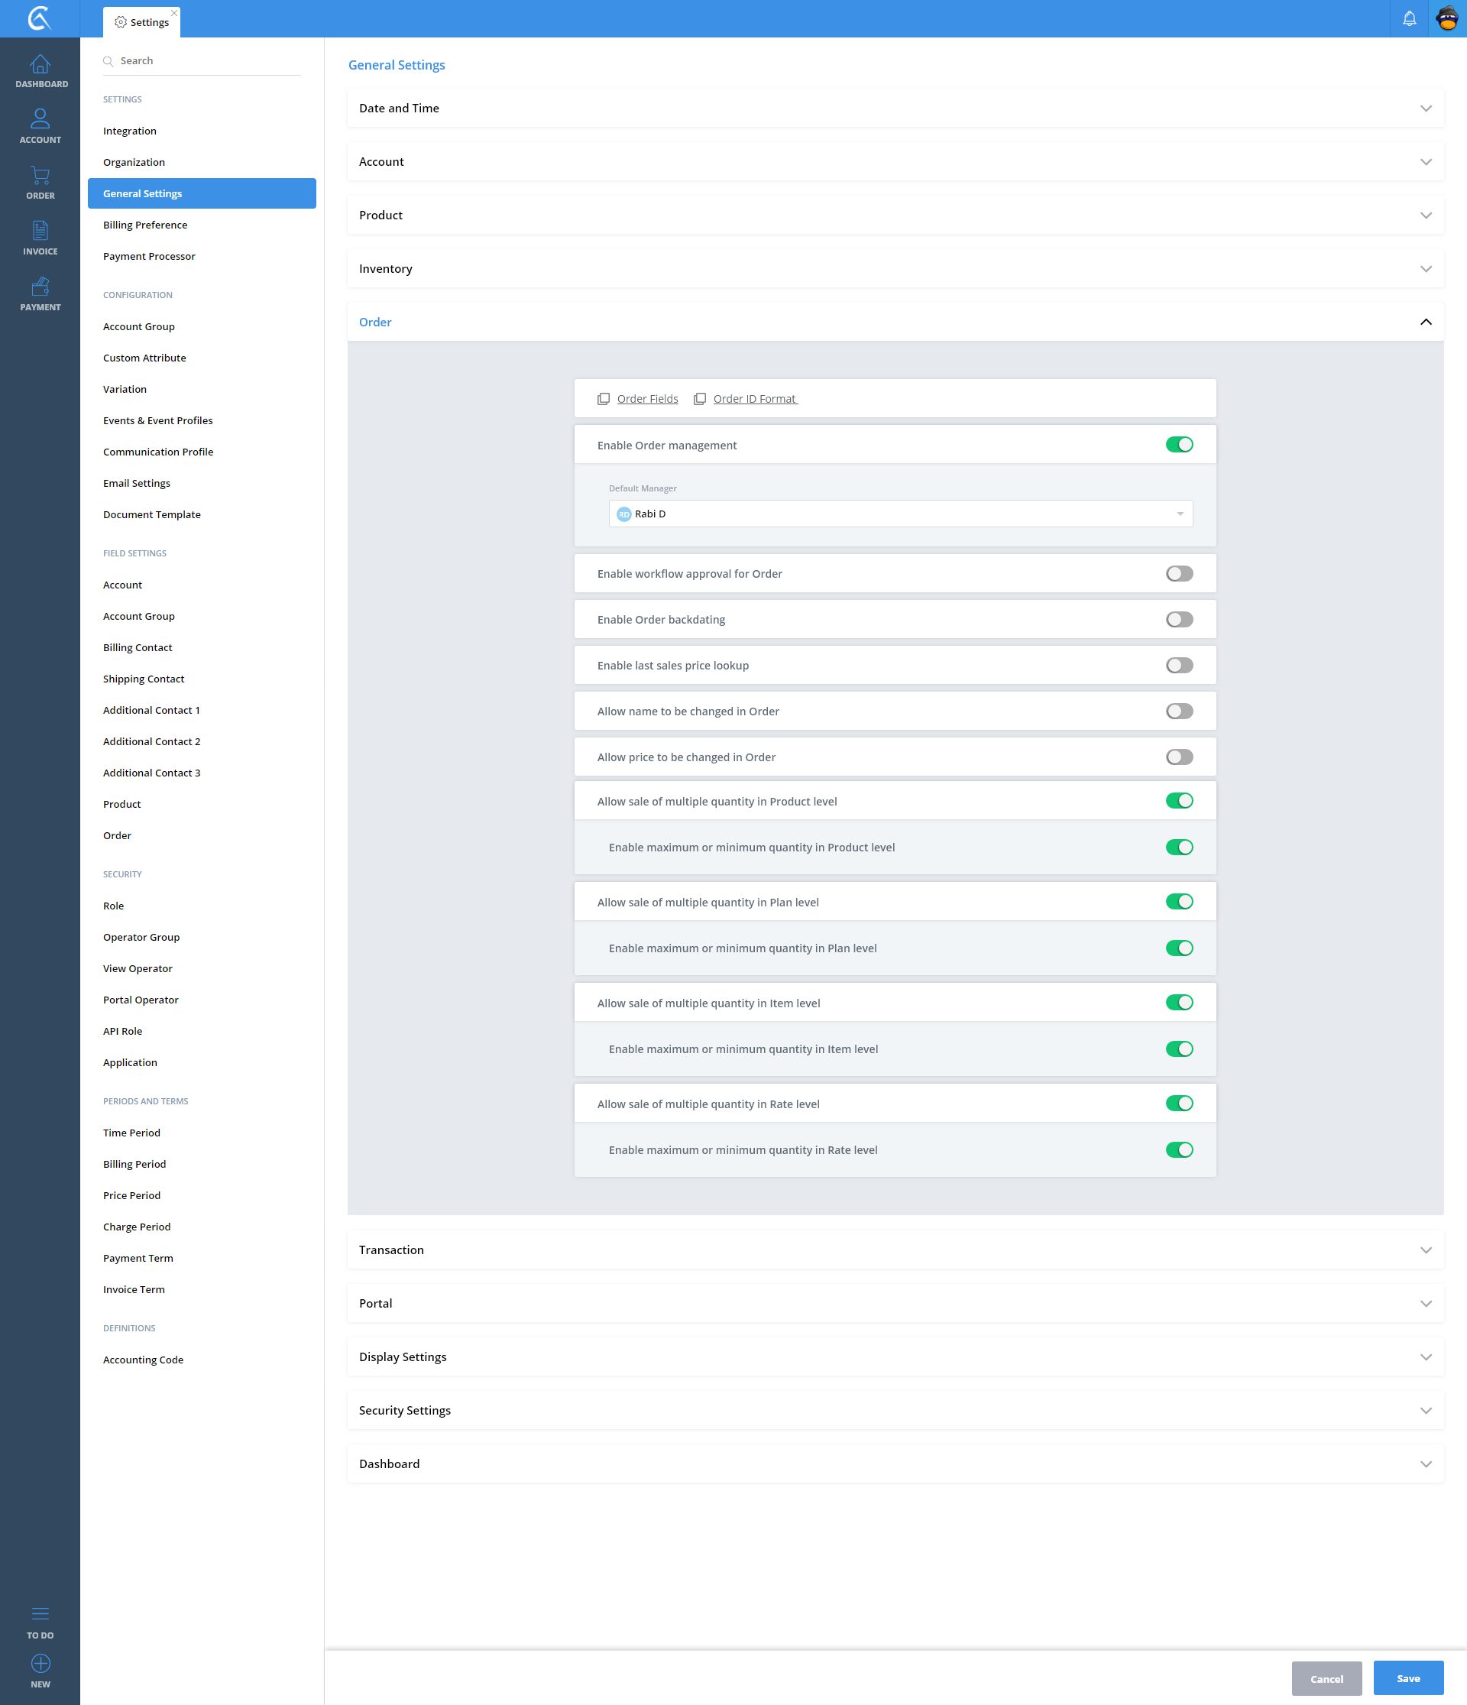Click the notification bell icon
The height and width of the screenshot is (1705, 1467).
[1409, 18]
